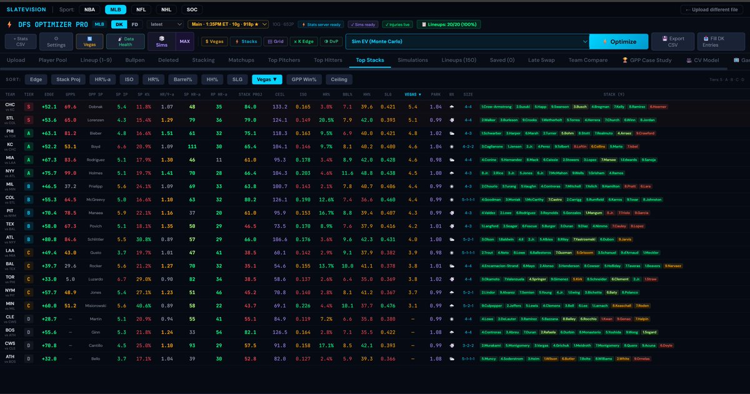This screenshot has width=750, height=394.
Task: Click the S tier badge for STL
Action: 29,120
